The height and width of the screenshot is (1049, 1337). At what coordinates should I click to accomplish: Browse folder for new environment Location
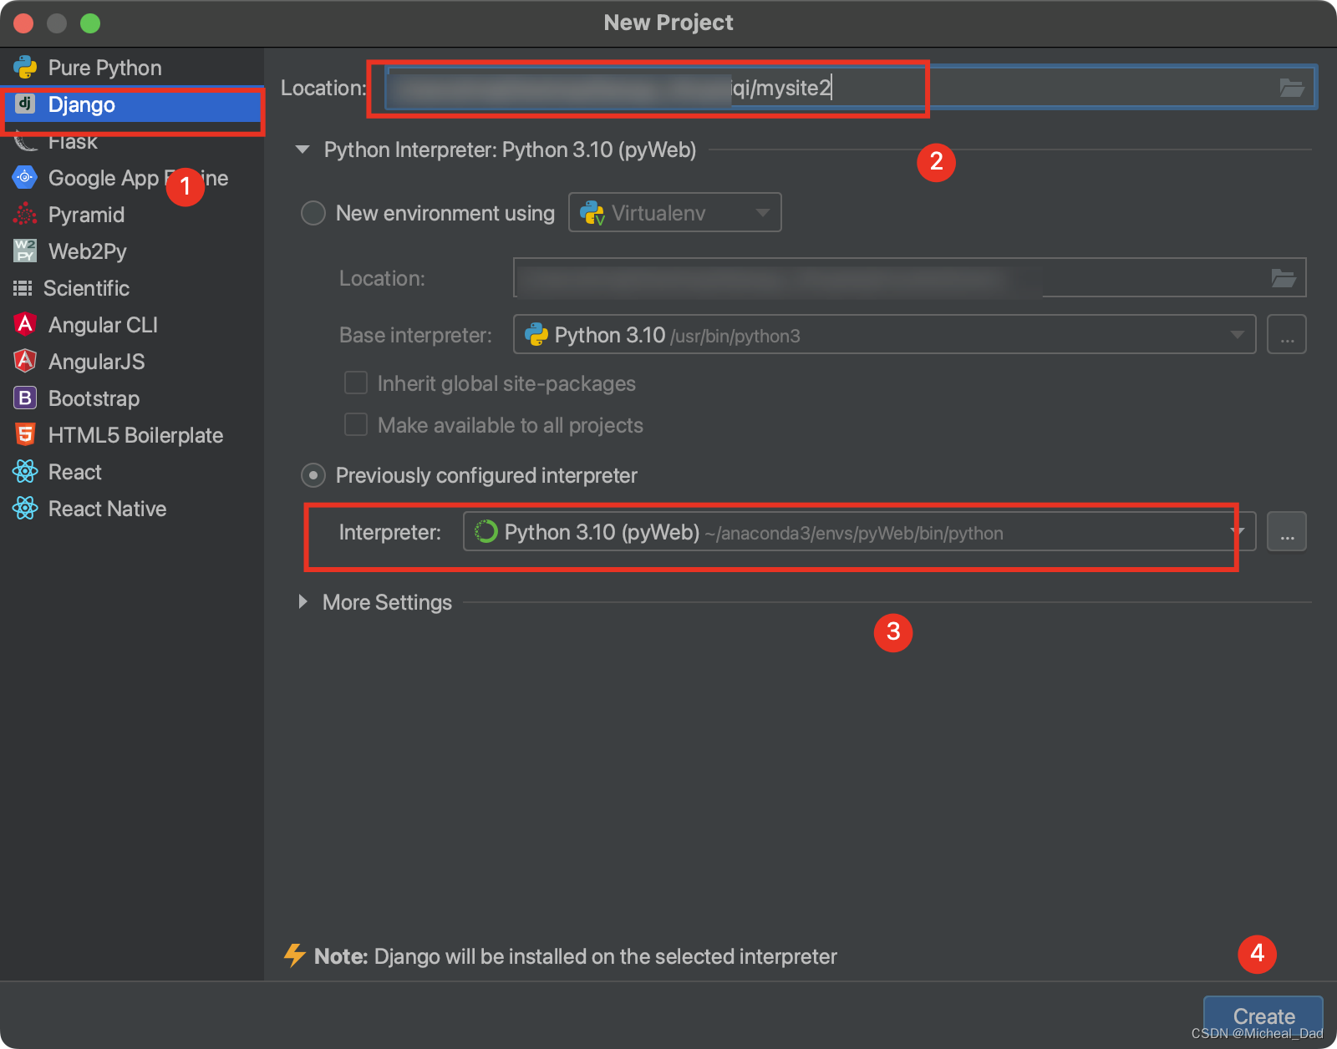click(1284, 278)
